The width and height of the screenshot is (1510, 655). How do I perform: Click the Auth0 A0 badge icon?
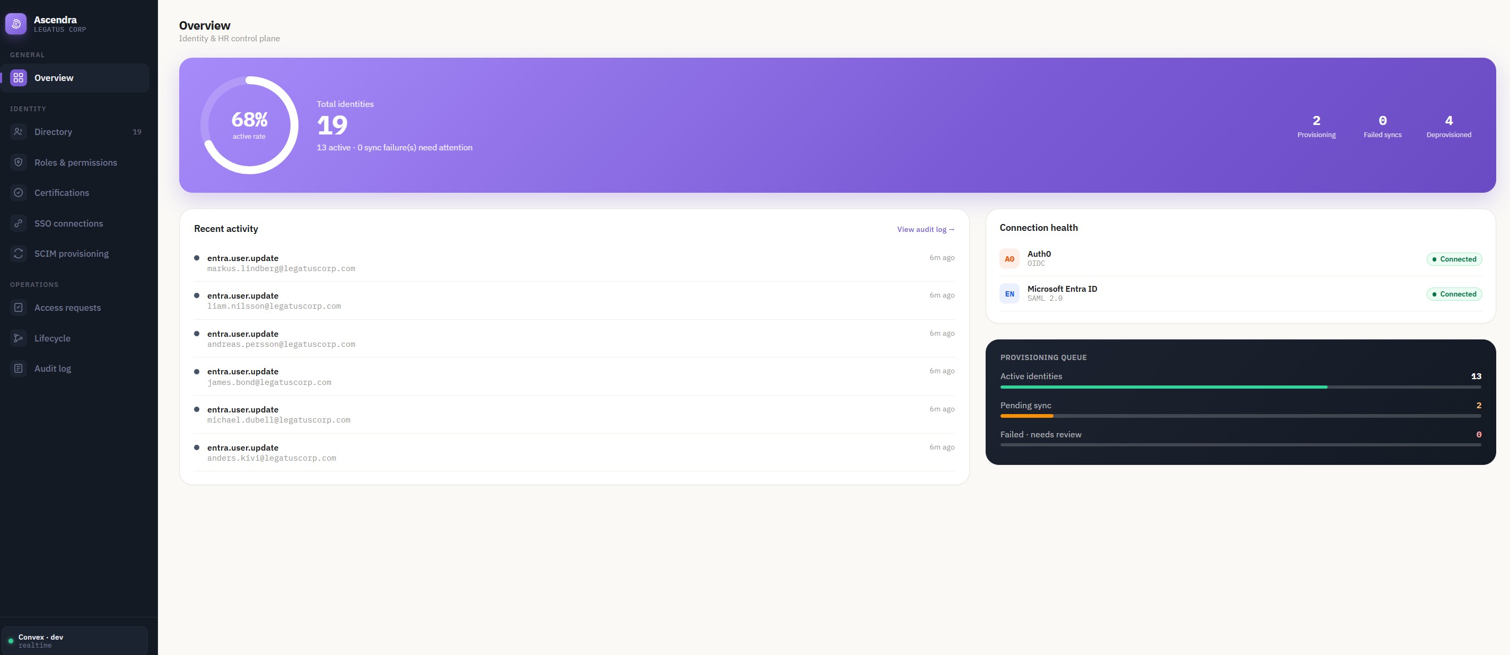click(1009, 259)
